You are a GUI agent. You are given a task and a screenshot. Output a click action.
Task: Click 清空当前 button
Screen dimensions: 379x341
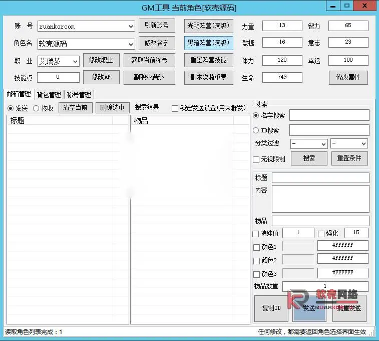76,108
